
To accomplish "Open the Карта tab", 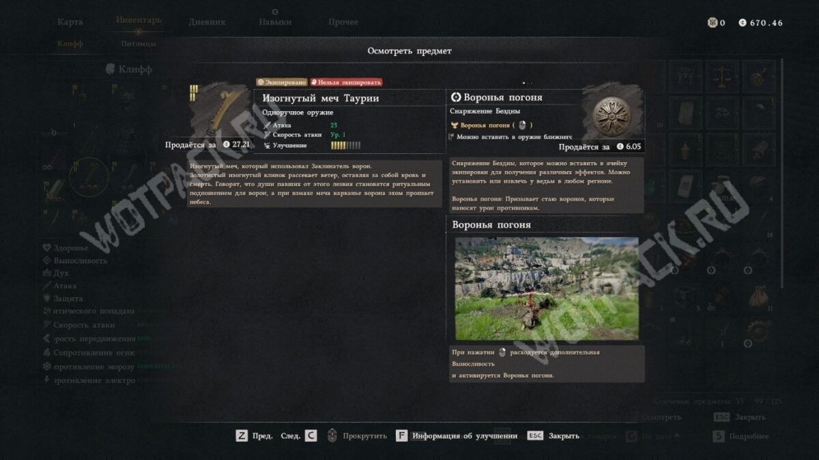I will pyautogui.click(x=70, y=22).
